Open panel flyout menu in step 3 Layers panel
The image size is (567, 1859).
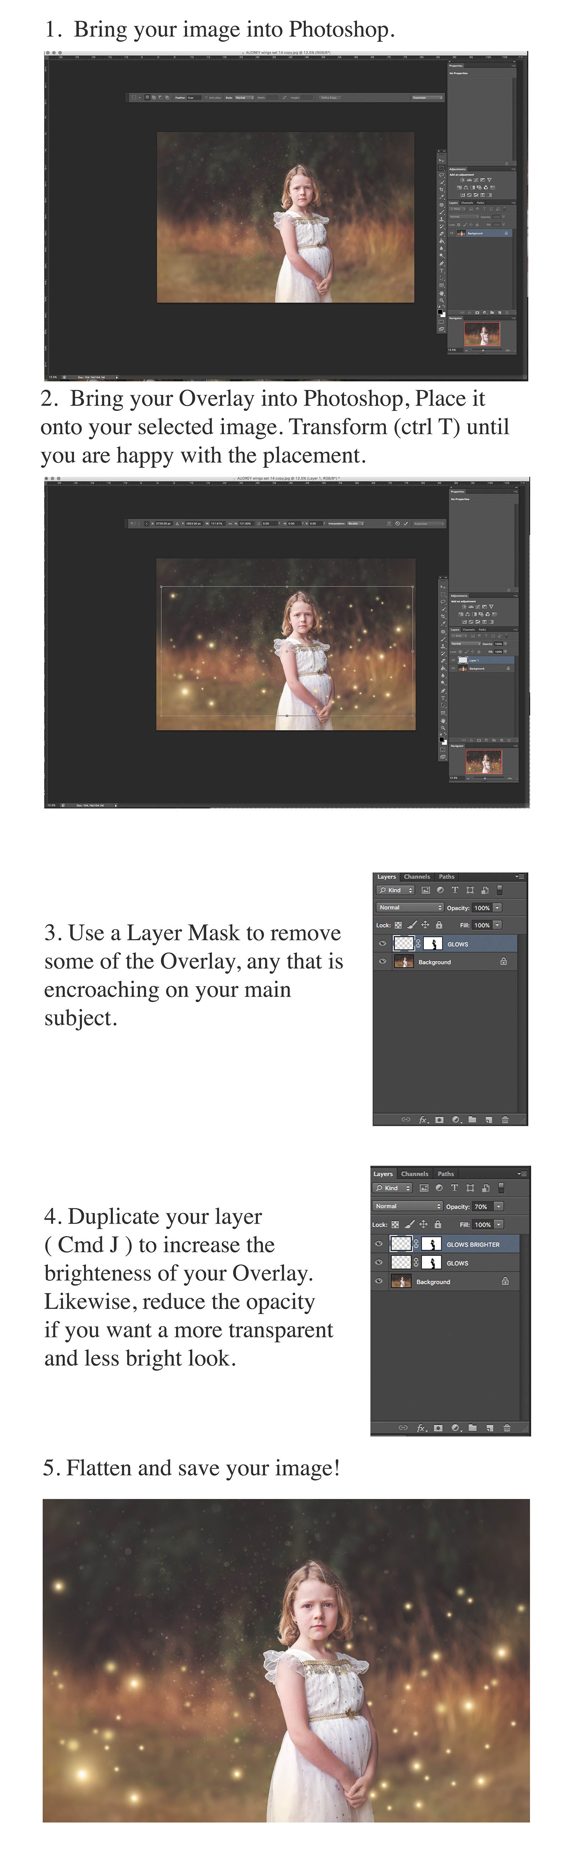coord(520,877)
